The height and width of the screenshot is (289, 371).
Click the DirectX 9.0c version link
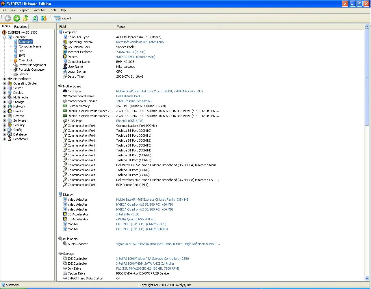(x=136, y=57)
